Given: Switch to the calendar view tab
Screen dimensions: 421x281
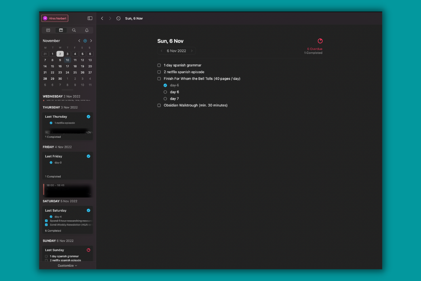Looking at the screenshot, I should 61,30.
